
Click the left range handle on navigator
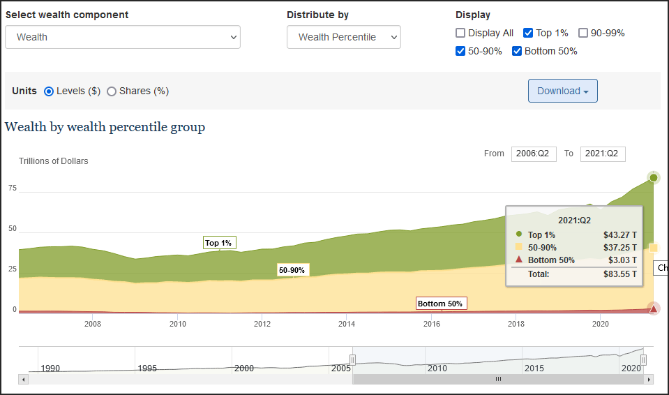[352, 359]
